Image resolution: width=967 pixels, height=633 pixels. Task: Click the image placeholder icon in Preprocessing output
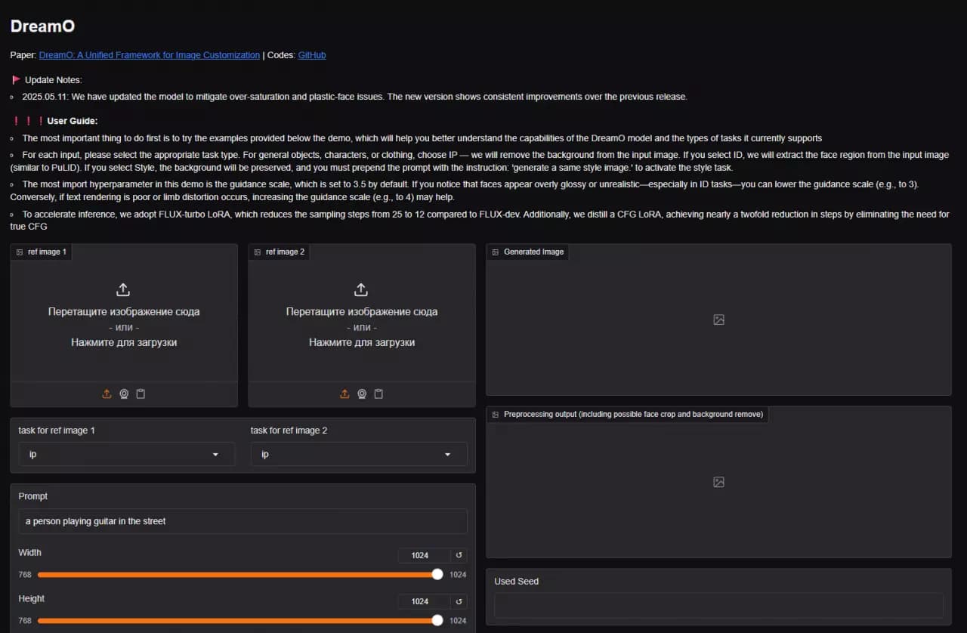[718, 482]
